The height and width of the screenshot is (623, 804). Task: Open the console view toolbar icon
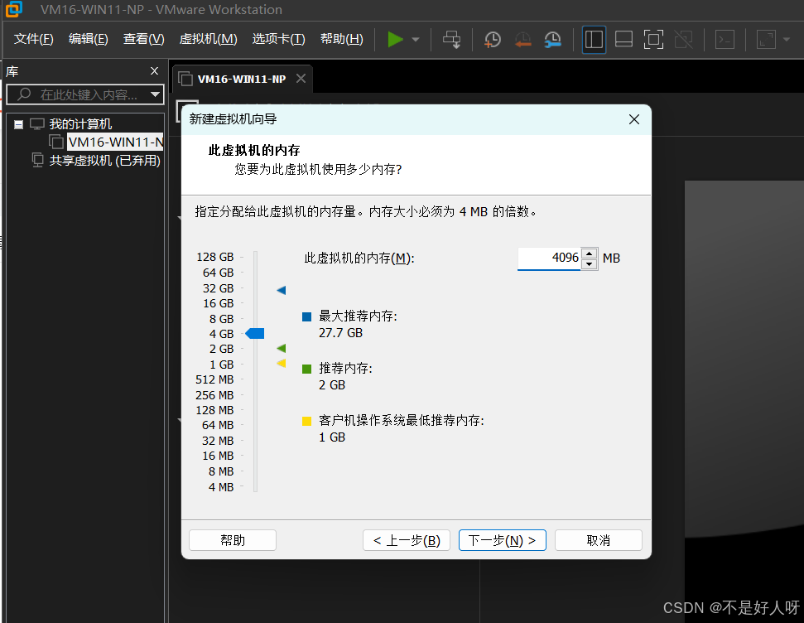[x=725, y=40]
